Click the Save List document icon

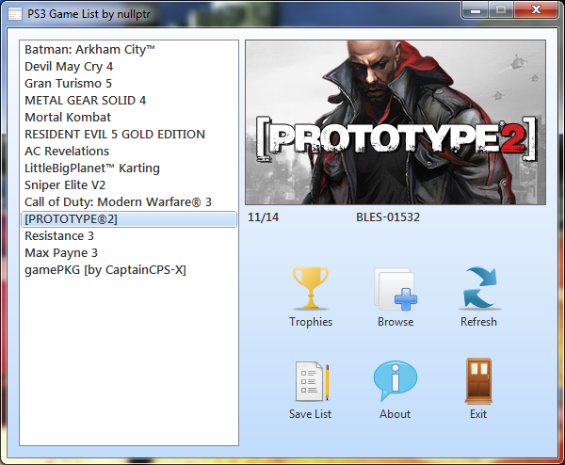tap(312, 381)
